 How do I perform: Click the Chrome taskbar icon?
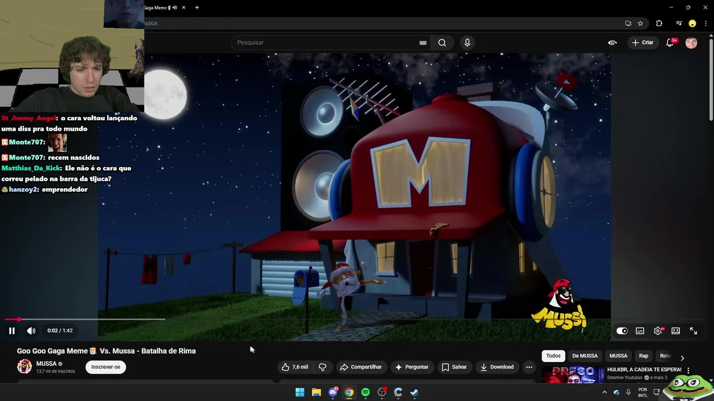coord(349,392)
